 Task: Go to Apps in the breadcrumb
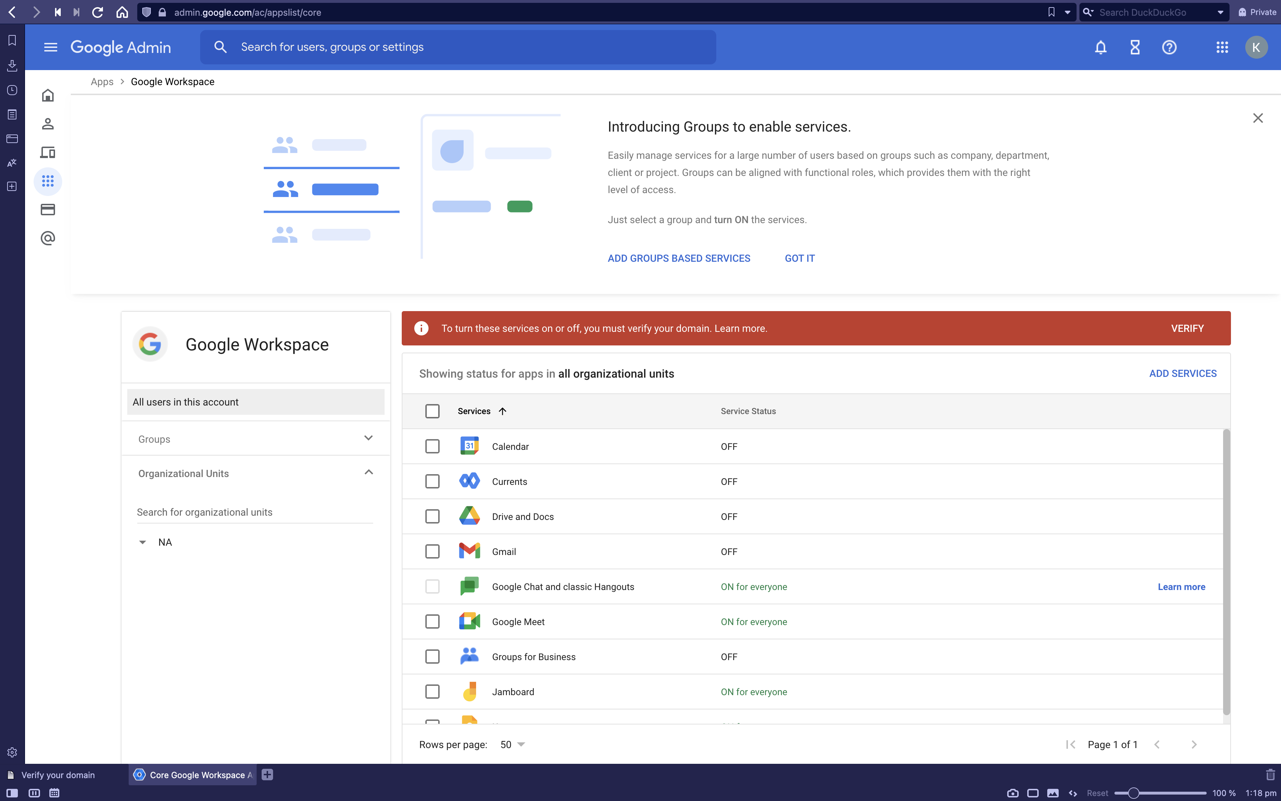pyautogui.click(x=102, y=82)
